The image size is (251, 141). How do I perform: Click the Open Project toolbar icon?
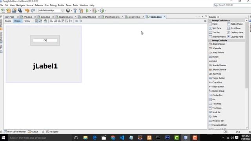point(14,11)
